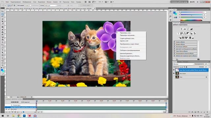
Task: Click the add layer mask icon
Action: [x=196, y=112]
